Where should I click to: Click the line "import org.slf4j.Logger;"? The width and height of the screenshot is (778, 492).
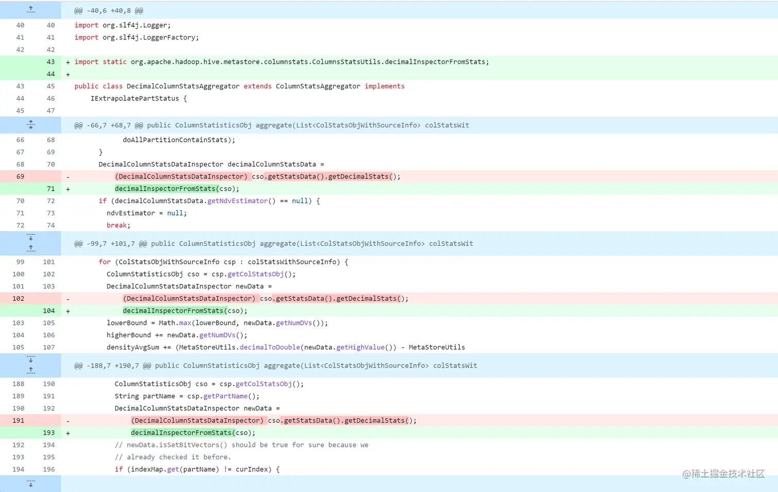[122, 25]
